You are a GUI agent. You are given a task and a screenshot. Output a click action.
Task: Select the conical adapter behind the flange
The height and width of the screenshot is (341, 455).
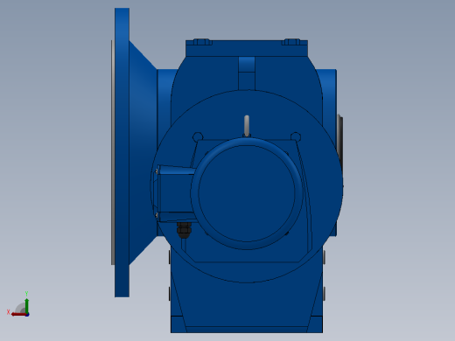pyautogui.click(x=143, y=152)
